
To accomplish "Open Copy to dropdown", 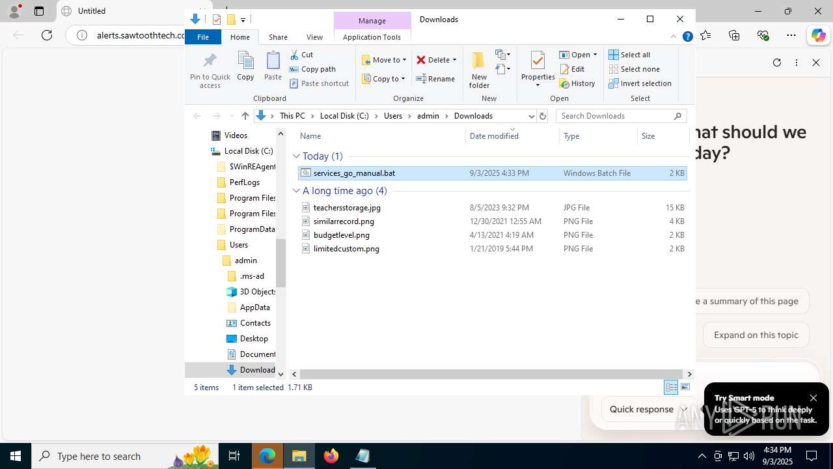I will 383,79.
